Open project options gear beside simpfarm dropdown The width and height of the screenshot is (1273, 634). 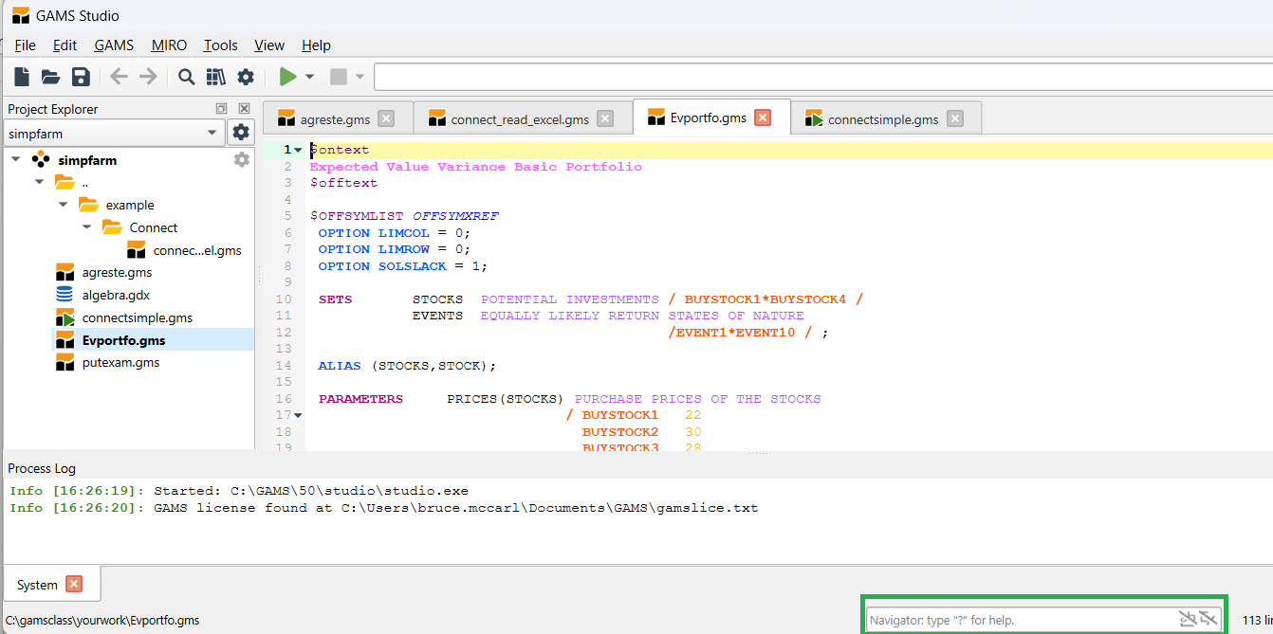tap(241, 133)
